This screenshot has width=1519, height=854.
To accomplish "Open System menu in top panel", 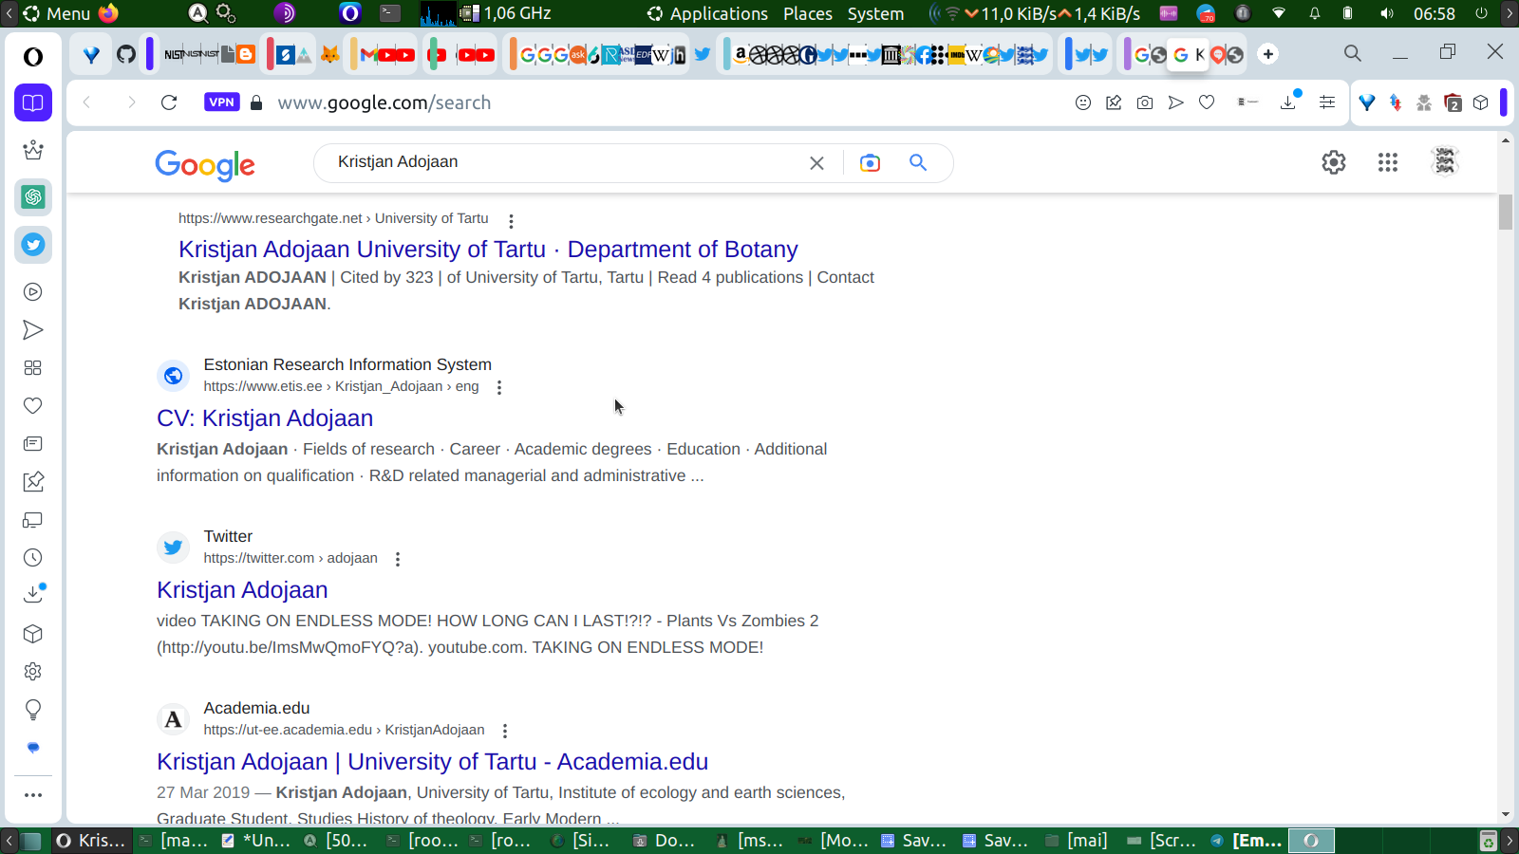I will 875,13.
